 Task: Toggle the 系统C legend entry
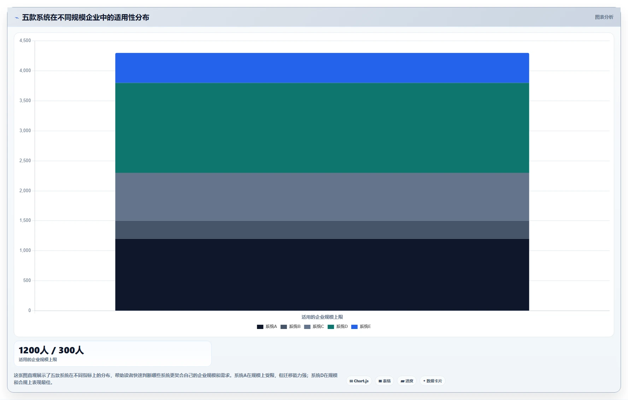click(x=314, y=327)
